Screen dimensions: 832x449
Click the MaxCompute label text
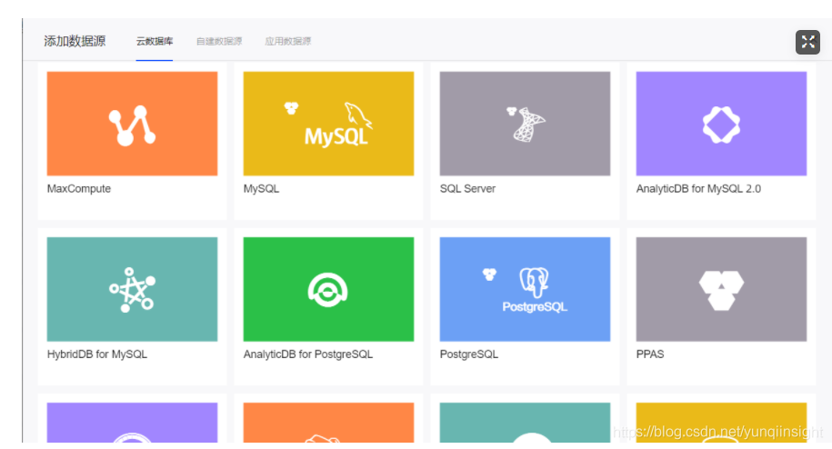(79, 189)
